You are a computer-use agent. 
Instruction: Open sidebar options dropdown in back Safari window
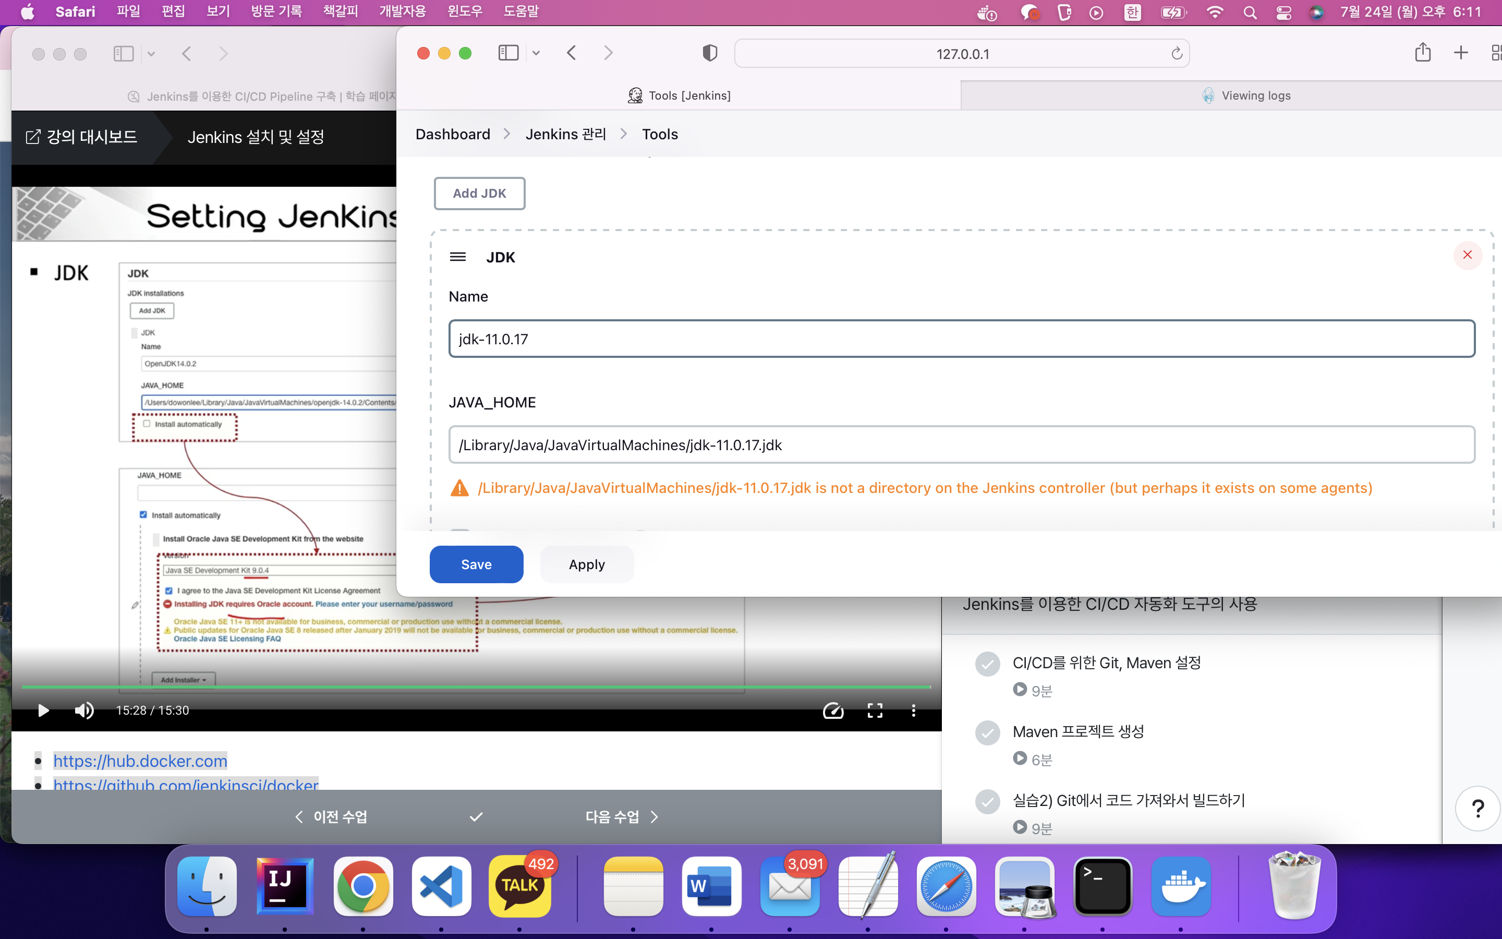[151, 54]
